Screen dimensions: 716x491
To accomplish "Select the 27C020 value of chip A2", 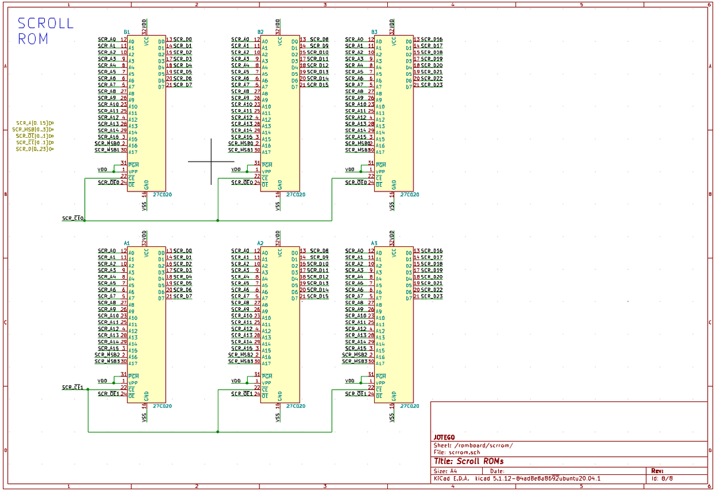I will (296, 406).
